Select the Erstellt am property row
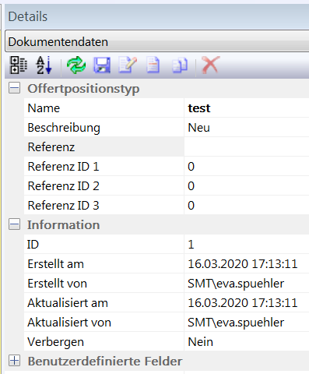 tap(167, 263)
